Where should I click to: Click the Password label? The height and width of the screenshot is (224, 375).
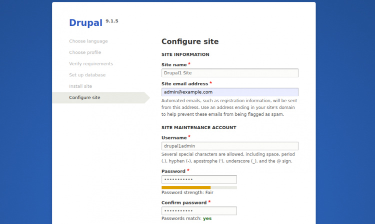pos(173,171)
